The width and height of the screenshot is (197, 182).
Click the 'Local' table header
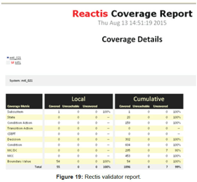pos(79,99)
